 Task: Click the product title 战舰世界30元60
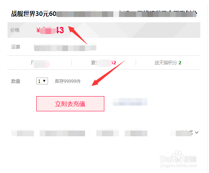pyautogui.click(x=34, y=14)
